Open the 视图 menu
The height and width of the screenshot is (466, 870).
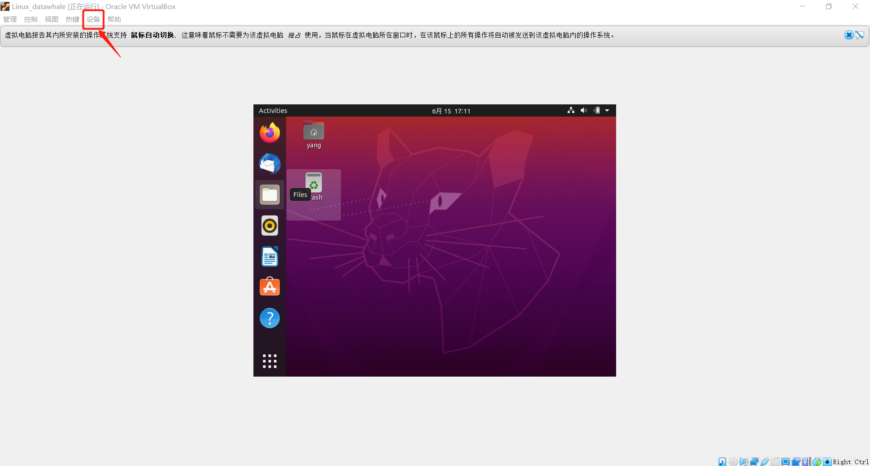(x=52, y=20)
